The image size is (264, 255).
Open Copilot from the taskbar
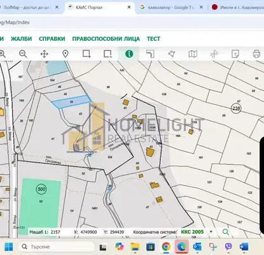(120, 247)
